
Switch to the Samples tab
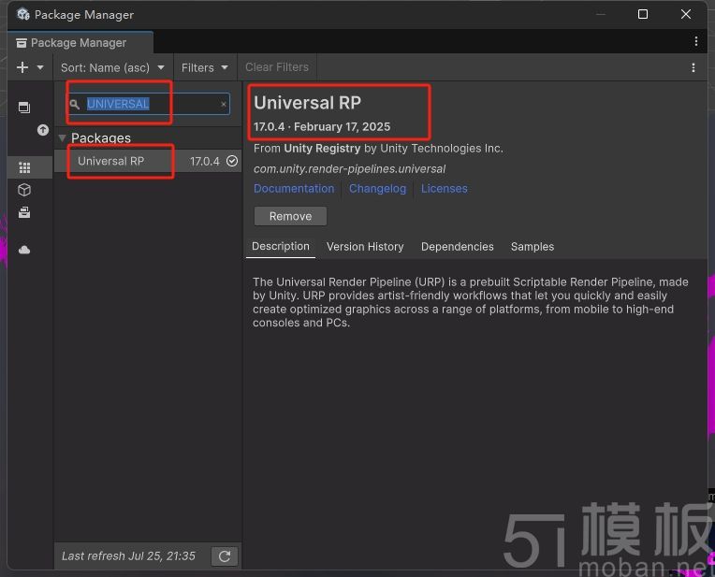[533, 247]
